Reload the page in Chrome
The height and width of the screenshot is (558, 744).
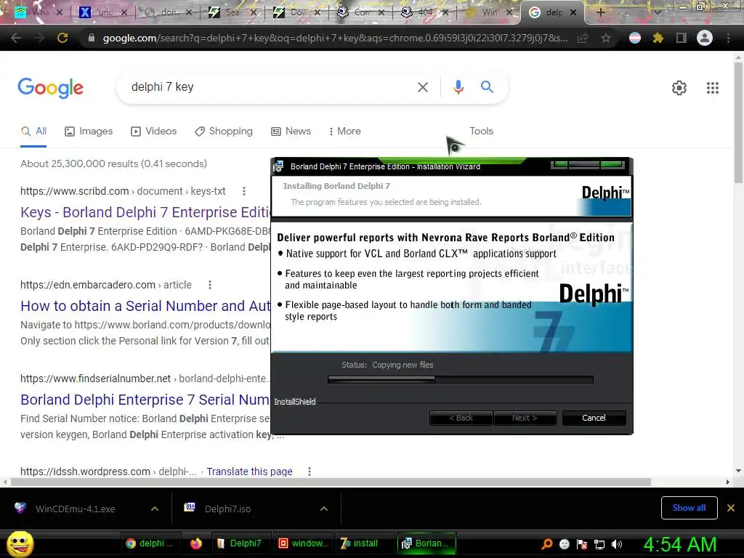62,38
